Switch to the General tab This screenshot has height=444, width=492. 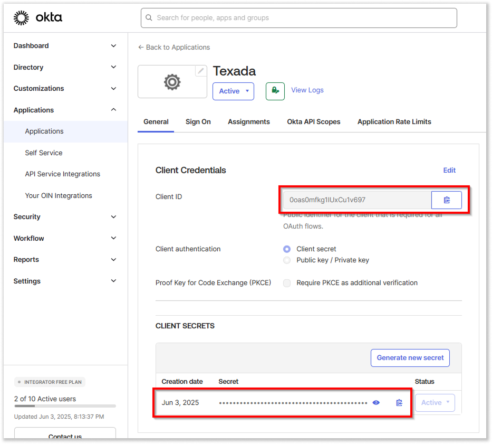click(156, 122)
